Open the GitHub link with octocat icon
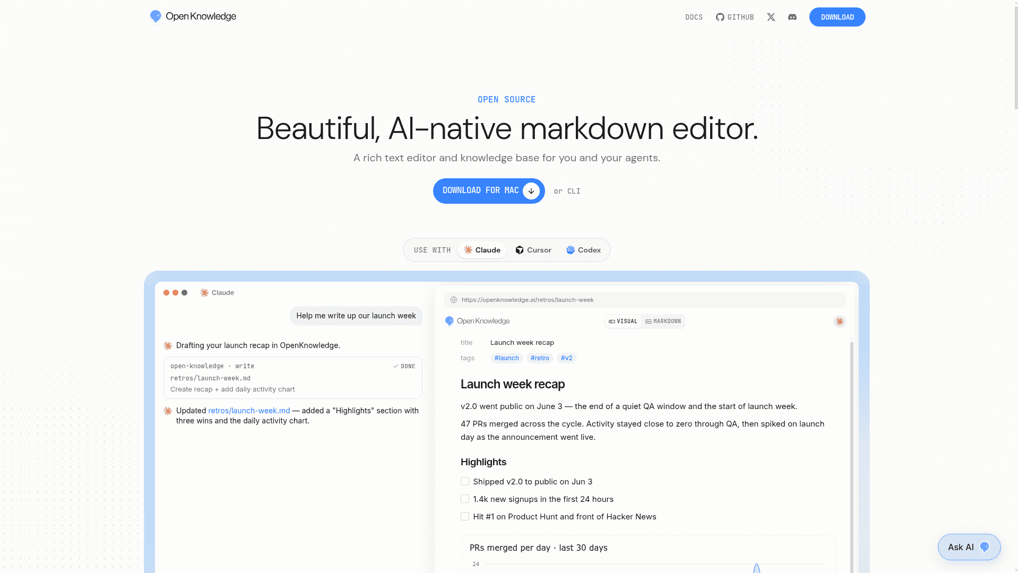 [735, 17]
